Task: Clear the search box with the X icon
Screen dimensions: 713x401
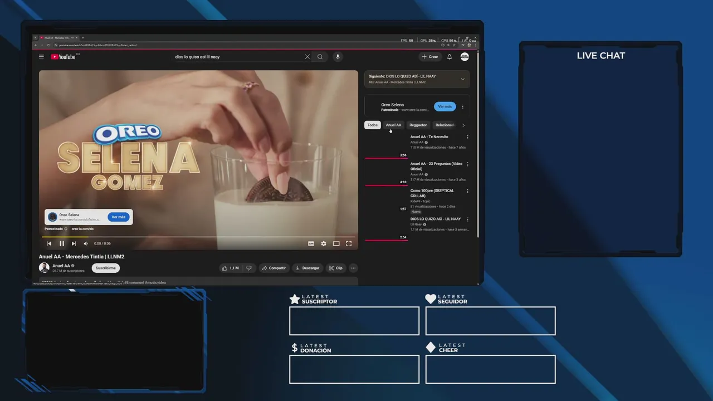Action: (307, 57)
